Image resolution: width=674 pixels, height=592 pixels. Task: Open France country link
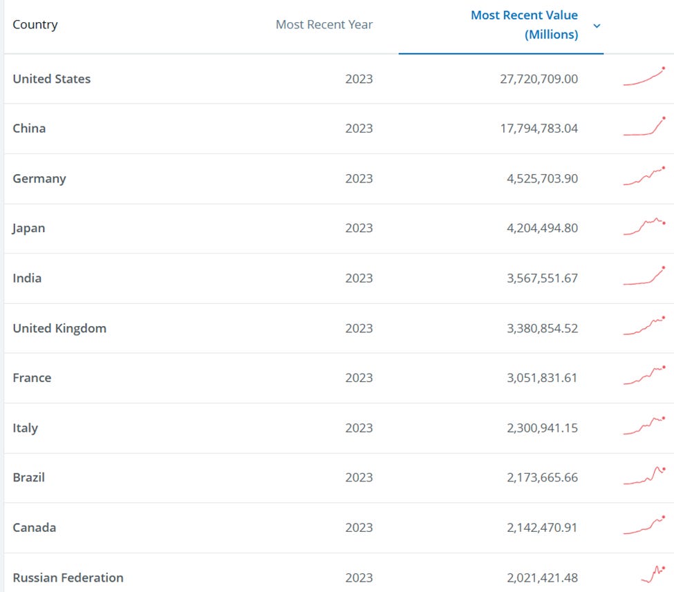[32, 378]
